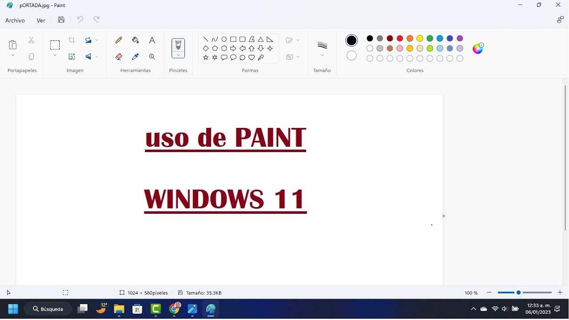Screen dimensions: 569x320
Task: Select the Triangle shape
Action: point(261,39)
